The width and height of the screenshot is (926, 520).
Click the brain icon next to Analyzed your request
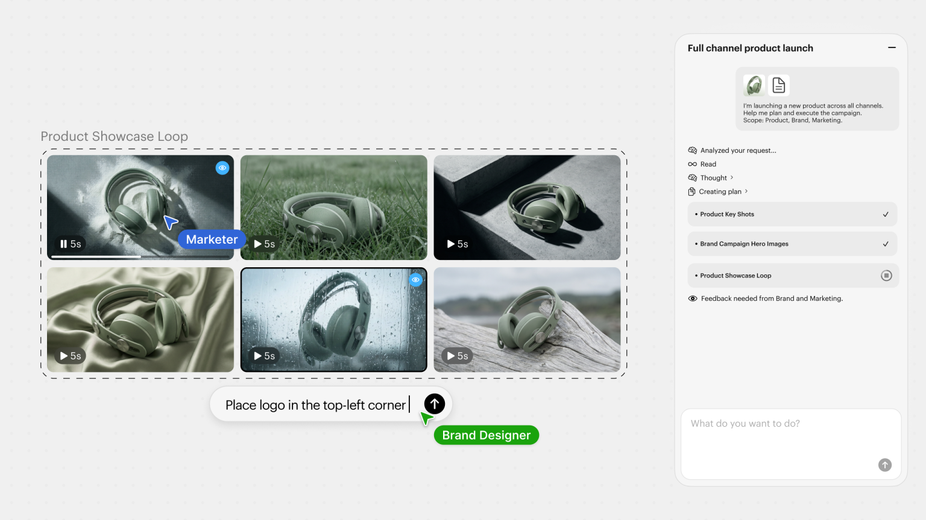coord(692,150)
